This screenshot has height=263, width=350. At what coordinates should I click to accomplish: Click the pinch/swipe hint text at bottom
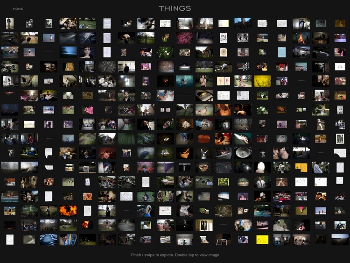click(x=175, y=255)
